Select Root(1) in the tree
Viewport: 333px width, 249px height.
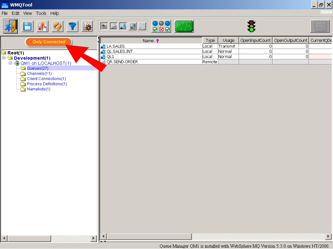click(15, 53)
